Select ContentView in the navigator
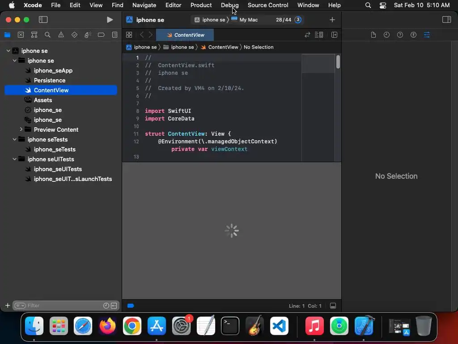Viewport: 458px width, 344px height. click(61, 90)
